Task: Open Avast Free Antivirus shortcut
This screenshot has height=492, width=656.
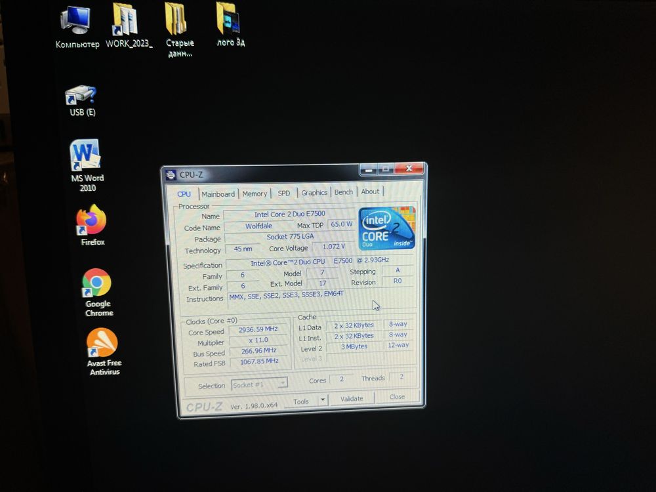Action: [x=103, y=352]
